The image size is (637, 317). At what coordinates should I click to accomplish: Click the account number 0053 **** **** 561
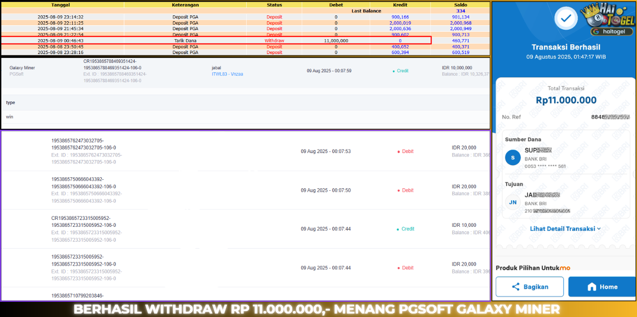pos(545,166)
